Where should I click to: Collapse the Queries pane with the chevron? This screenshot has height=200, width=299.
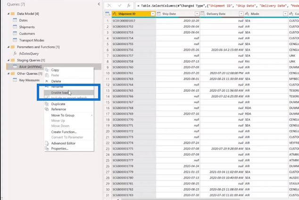click(x=98, y=4)
